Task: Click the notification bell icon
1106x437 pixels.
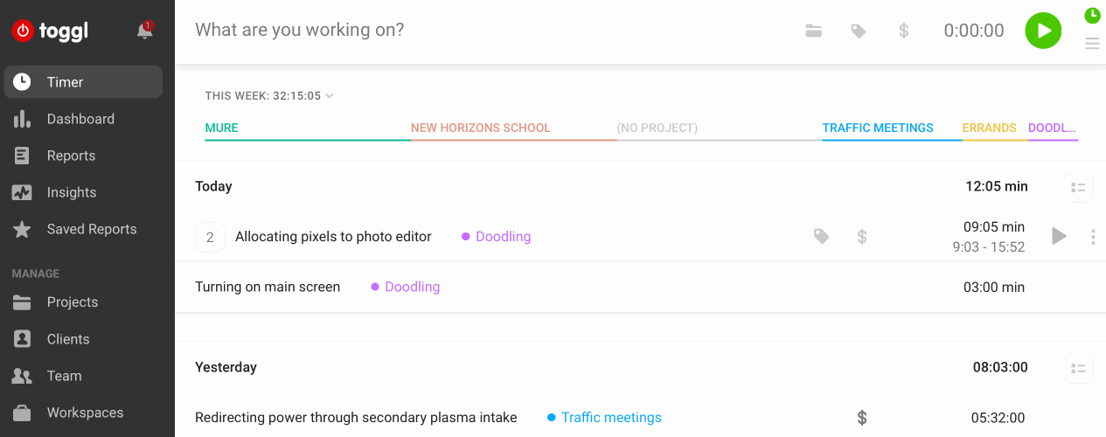Action: (x=145, y=31)
